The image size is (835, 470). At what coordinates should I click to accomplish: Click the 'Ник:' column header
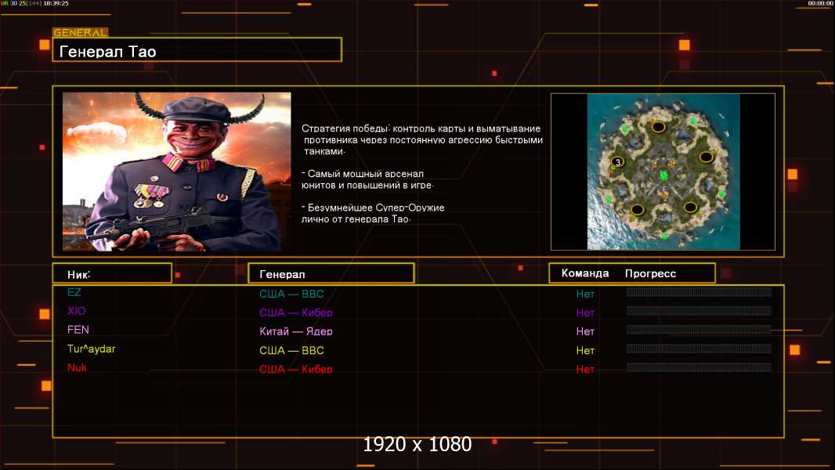[112, 273]
